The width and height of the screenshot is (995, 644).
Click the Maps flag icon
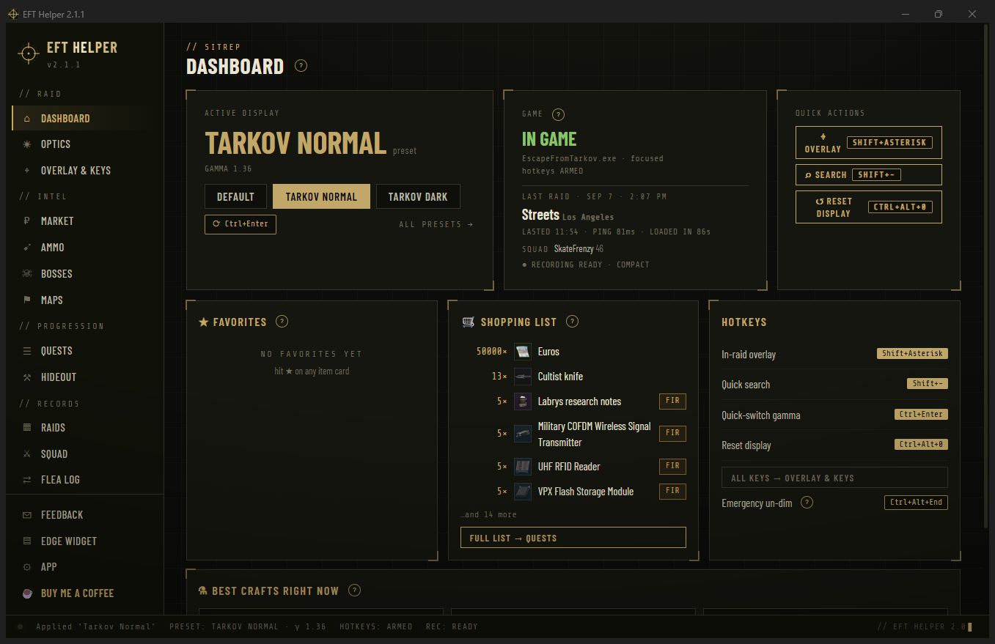pyautogui.click(x=27, y=300)
